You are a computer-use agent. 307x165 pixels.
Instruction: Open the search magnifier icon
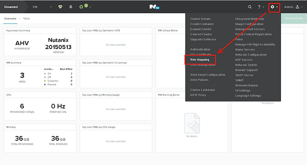250,7
